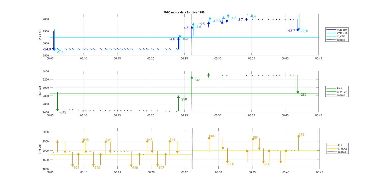The width and height of the screenshot is (385, 190).
Task: Click the plot title for dive 1288
Action: [184, 12]
